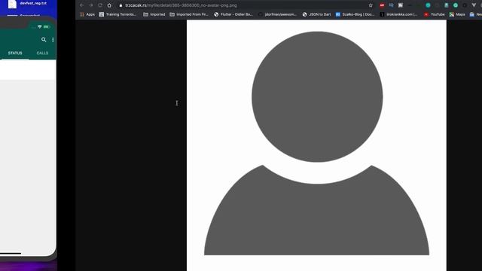View site info via lock icon
482x271 pixels.
pyautogui.click(x=120, y=5)
